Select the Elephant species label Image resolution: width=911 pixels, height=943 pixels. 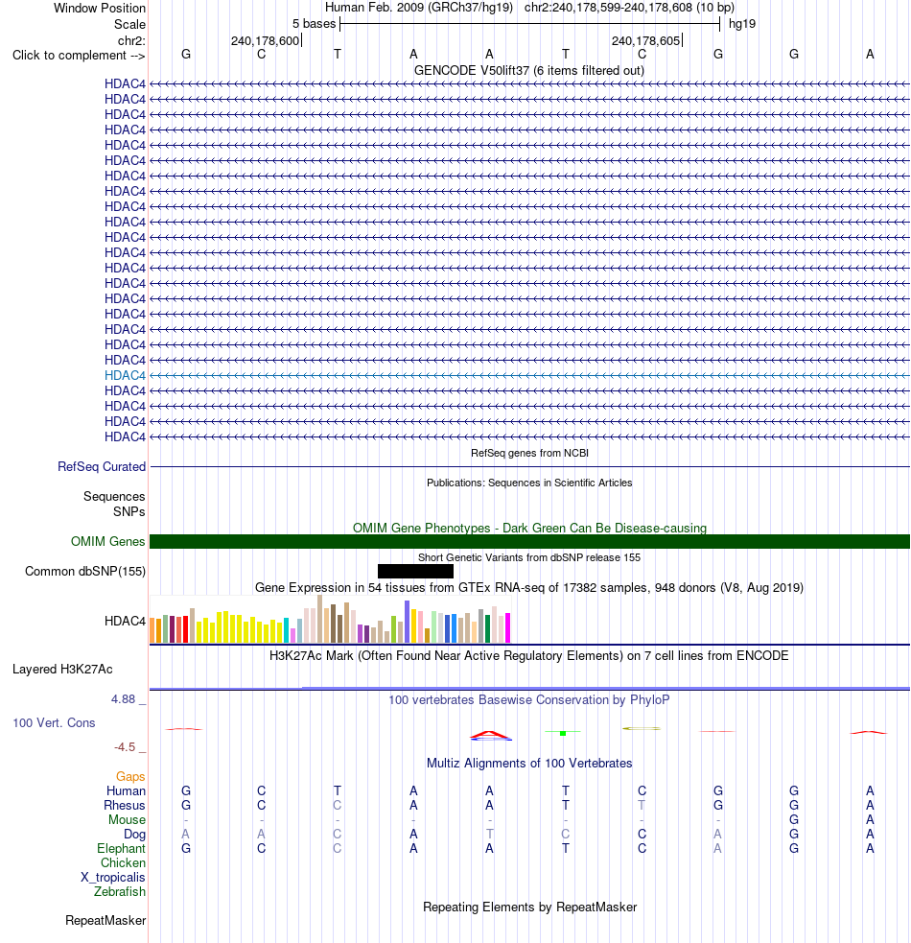point(122,849)
